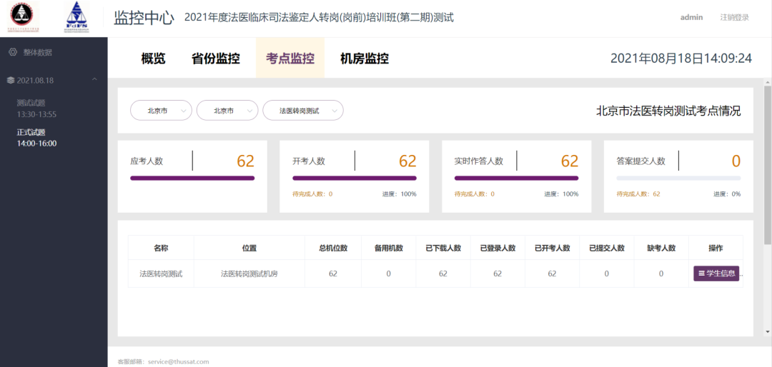This screenshot has height=367, width=772.
Task: Click the 开考人数 card label
Action: pyautogui.click(x=309, y=161)
